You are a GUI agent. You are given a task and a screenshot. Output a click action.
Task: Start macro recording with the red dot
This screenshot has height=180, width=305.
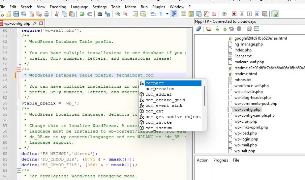234,14
